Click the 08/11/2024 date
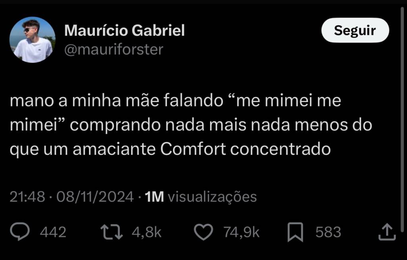Viewport: 407px width, 260px height. 95,197
